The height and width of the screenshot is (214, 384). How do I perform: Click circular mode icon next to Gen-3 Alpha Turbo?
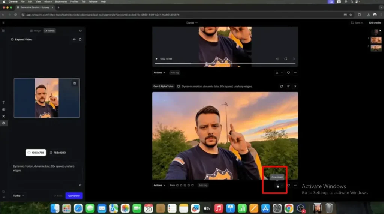(178, 87)
